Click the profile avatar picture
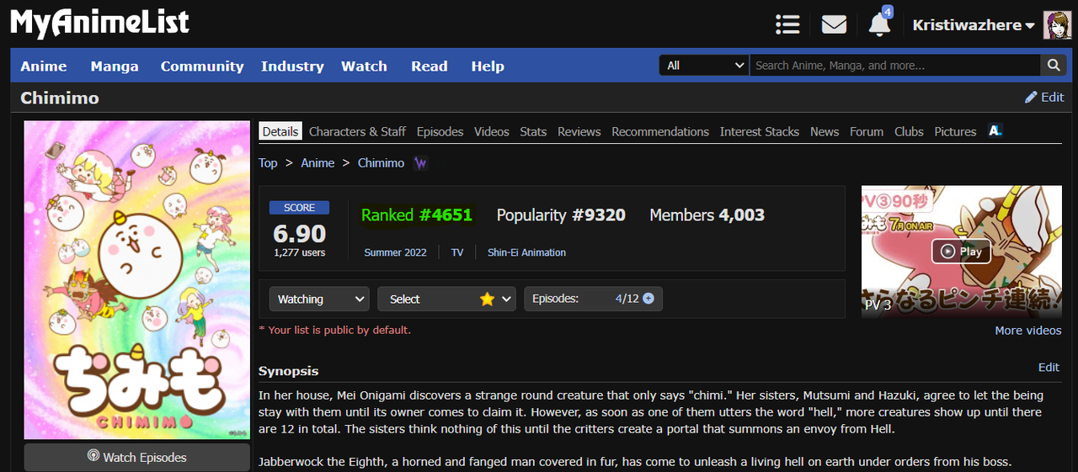The width and height of the screenshot is (1078, 472). pos(1057,24)
